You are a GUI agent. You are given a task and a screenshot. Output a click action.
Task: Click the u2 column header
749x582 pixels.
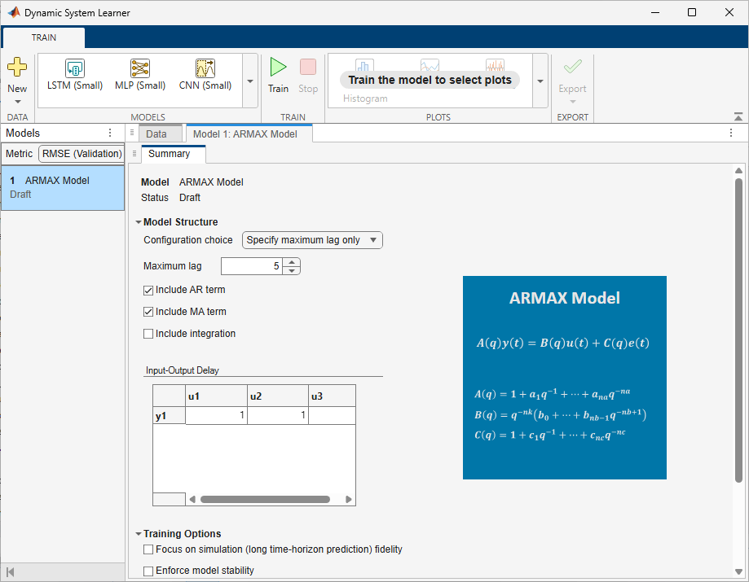tap(278, 396)
